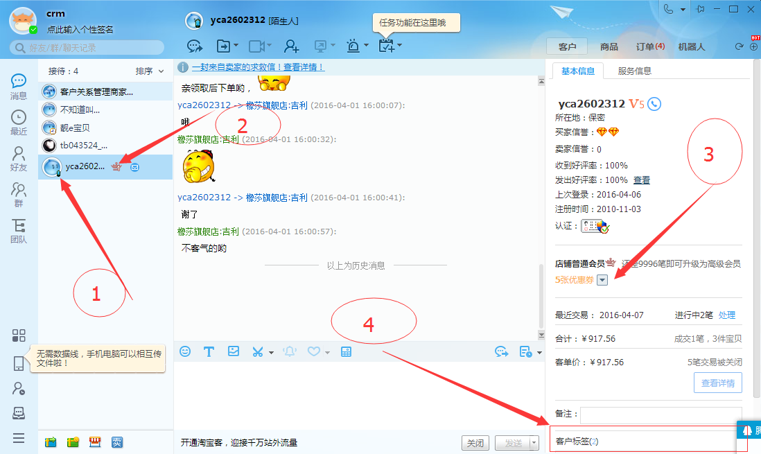
Task: Click the phone icon beside yca2602312 name
Action: click(x=654, y=104)
